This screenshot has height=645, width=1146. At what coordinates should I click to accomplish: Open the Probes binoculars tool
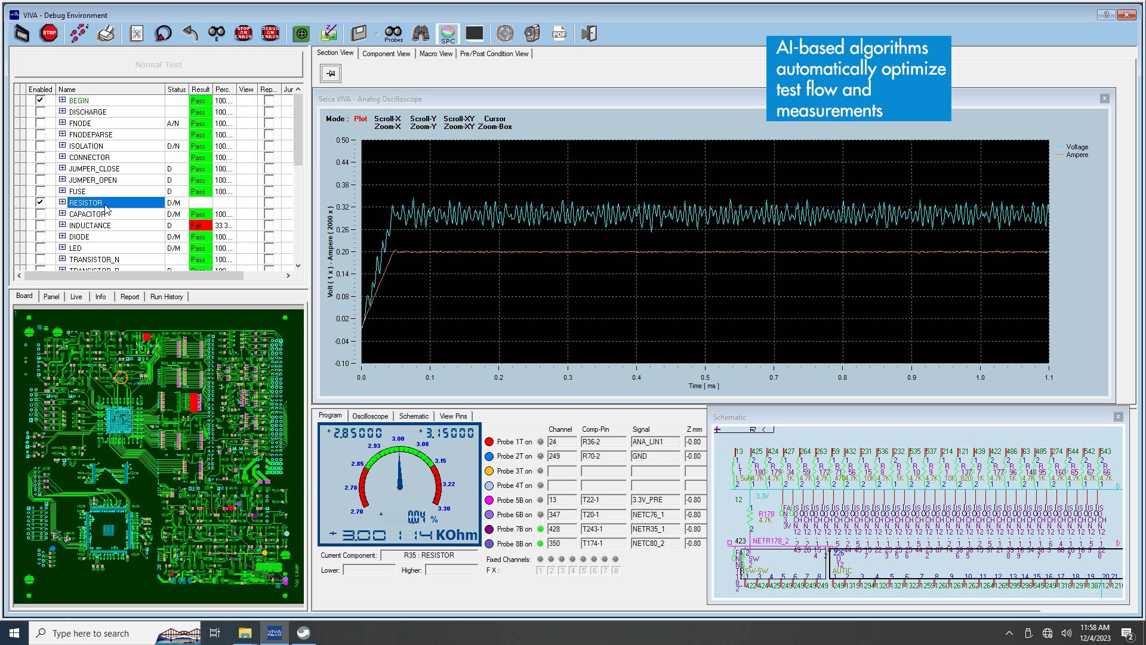(x=393, y=33)
